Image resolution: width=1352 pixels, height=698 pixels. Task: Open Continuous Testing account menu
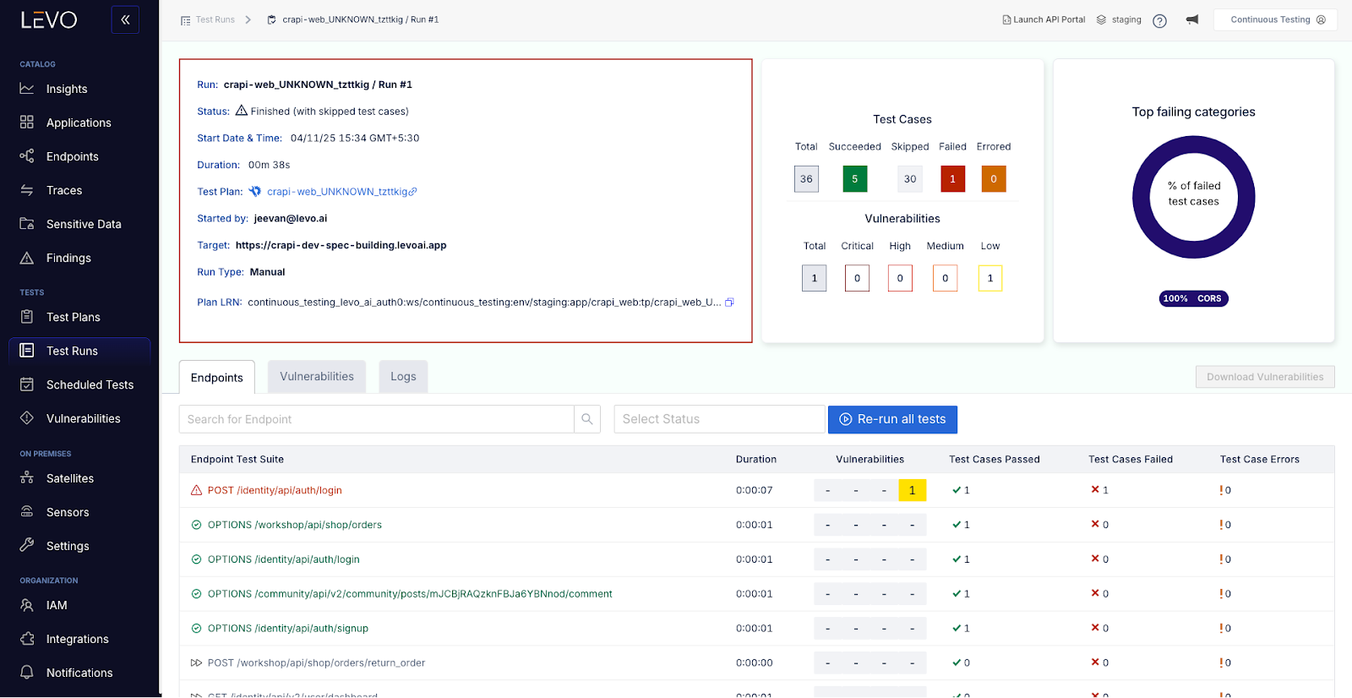pos(1276,19)
